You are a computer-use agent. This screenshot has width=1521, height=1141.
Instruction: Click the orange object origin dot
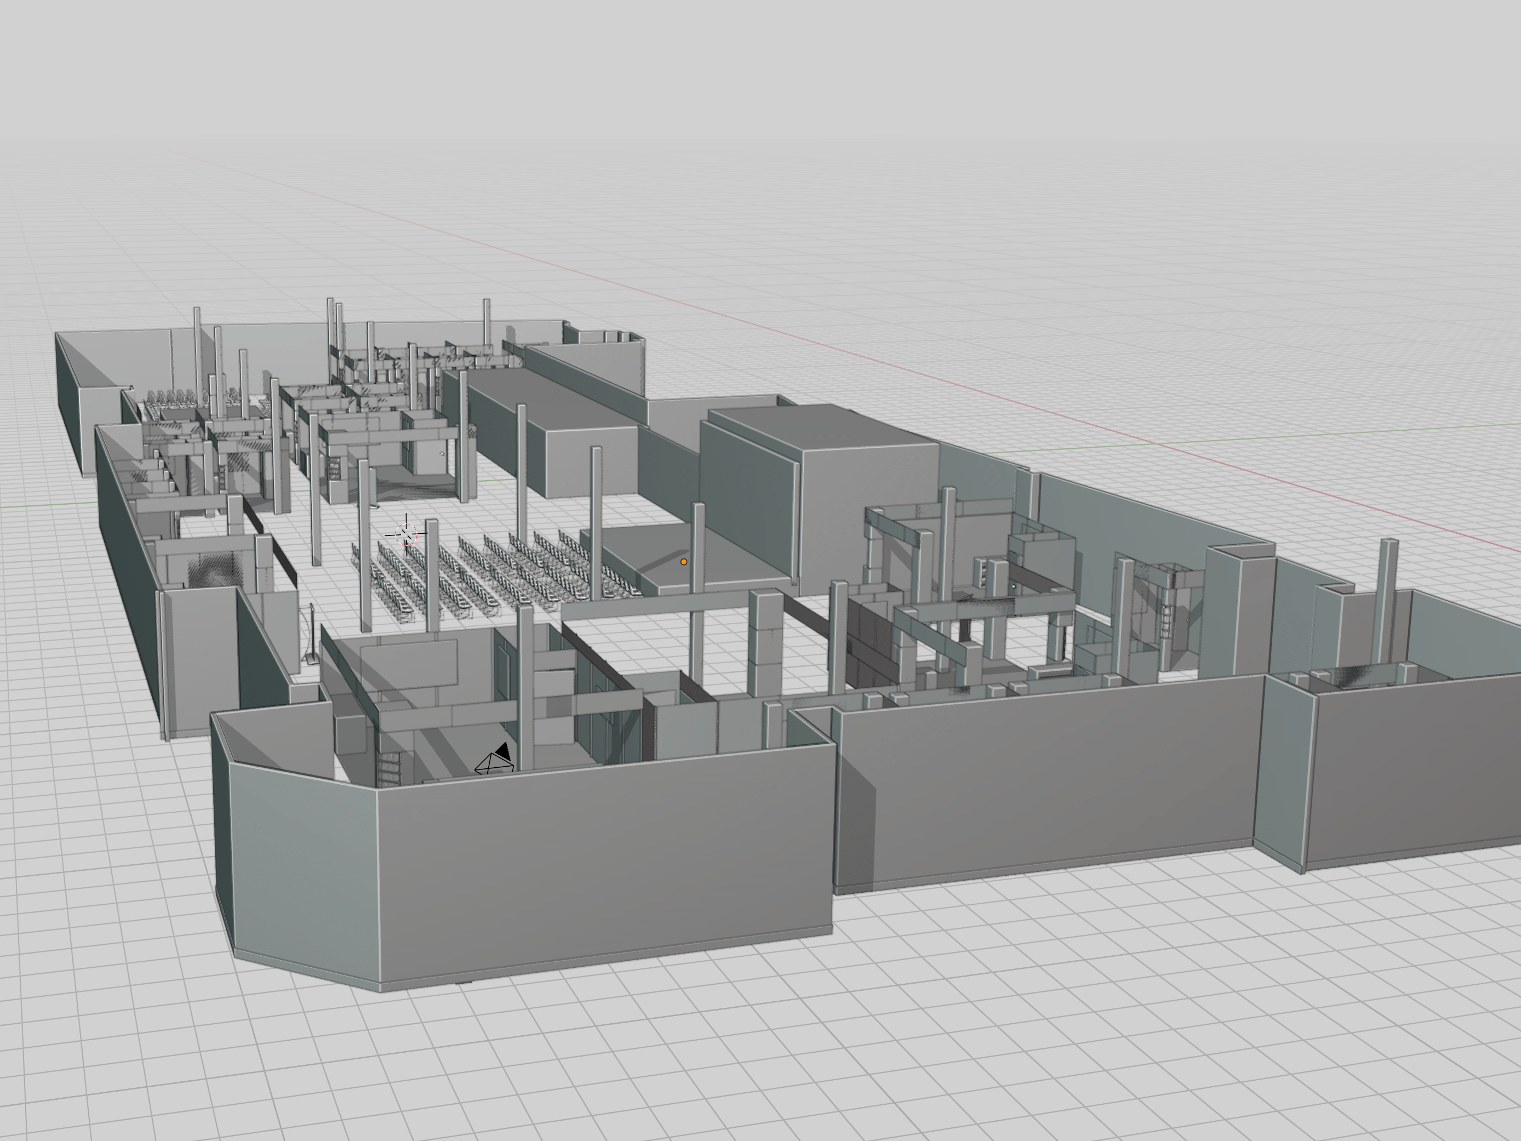click(x=683, y=562)
